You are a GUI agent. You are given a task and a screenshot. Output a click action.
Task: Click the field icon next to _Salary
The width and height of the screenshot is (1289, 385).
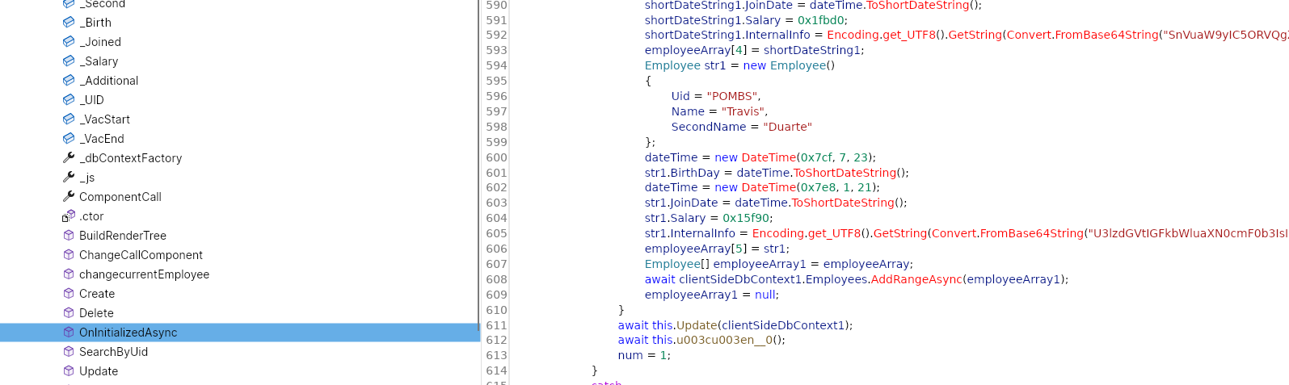(x=69, y=61)
